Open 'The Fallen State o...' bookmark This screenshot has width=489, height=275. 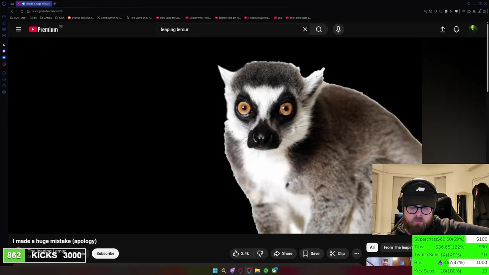tap(298, 18)
